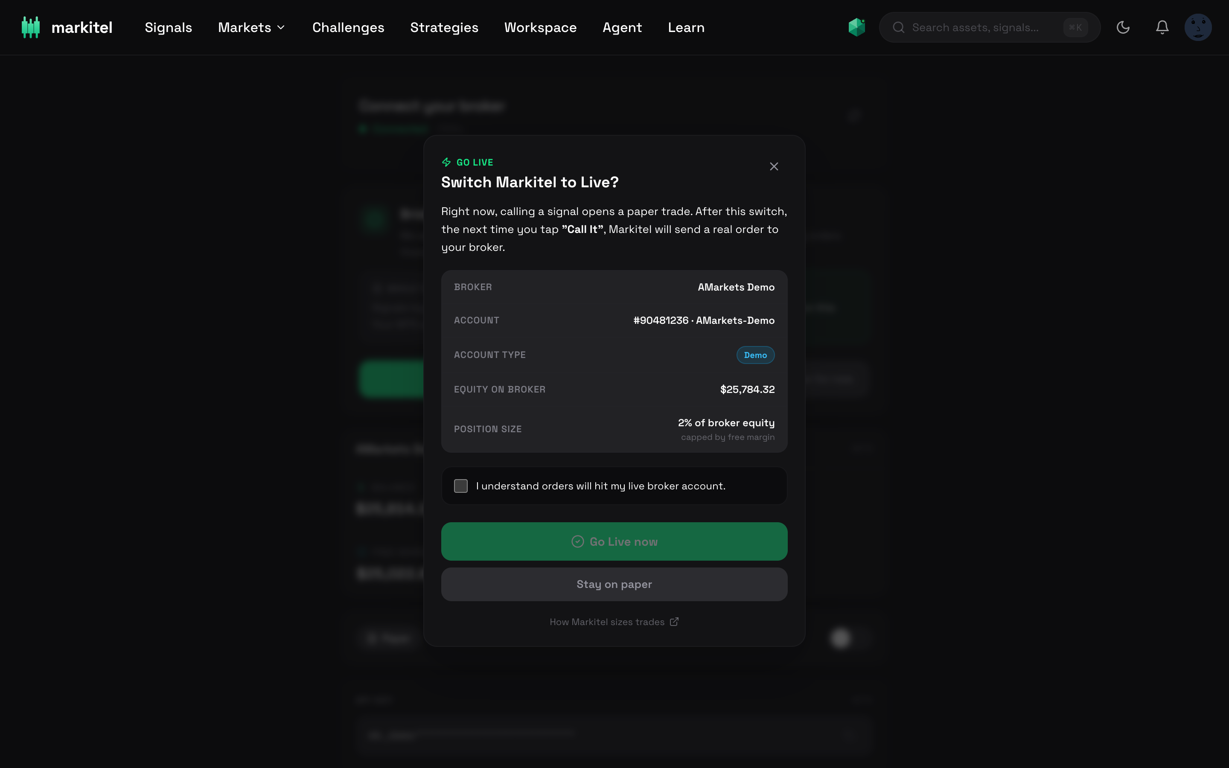Viewport: 1229px width, 768px height.
Task: Click the lightning bolt GO LIVE icon
Action: pos(446,162)
